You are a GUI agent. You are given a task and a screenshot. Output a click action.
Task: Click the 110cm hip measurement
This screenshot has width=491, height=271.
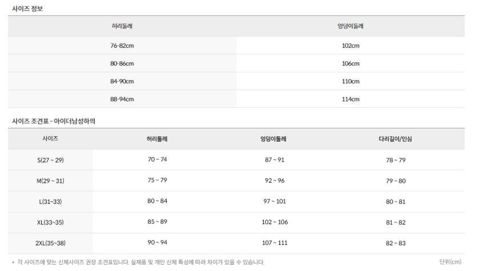351,81
